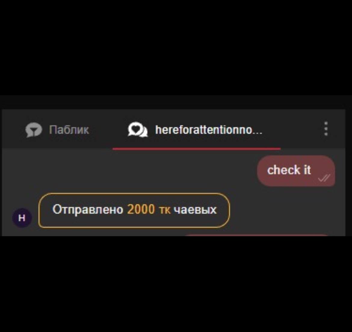Click the red active-tab underline
352x332 pixels.
pyautogui.click(x=196, y=149)
